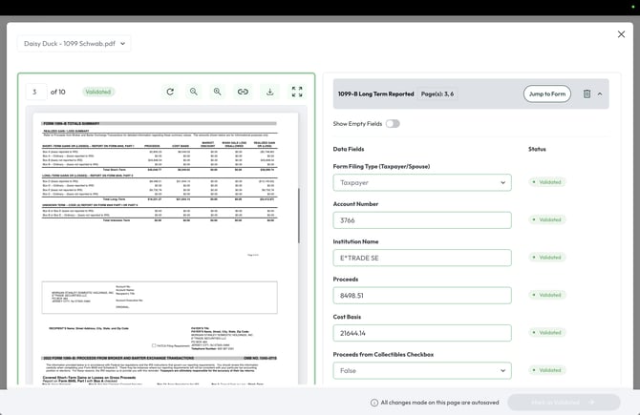This screenshot has height=415, width=640.
Task: Download the PDF document
Action: pyautogui.click(x=269, y=92)
